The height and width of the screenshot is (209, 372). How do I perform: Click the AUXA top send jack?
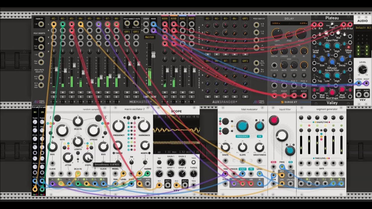click(x=165, y=24)
